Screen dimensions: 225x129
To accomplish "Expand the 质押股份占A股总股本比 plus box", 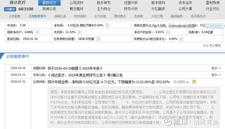I will (x=181, y=39).
